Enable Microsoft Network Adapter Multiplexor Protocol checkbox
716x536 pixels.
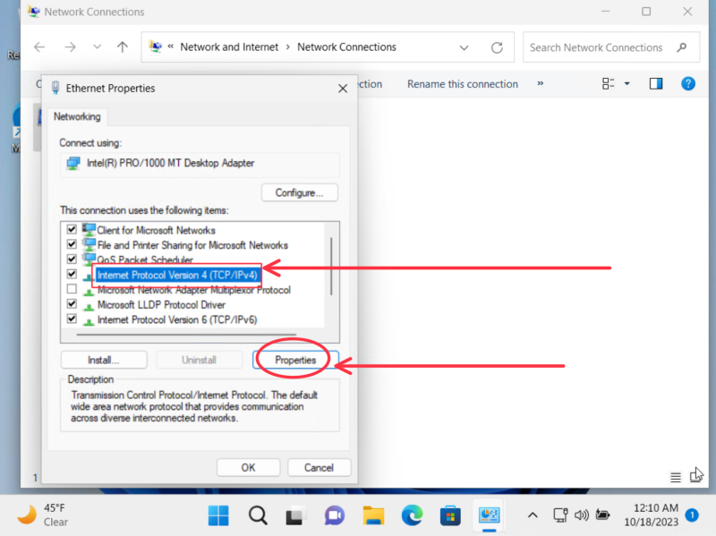[x=72, y=290]
